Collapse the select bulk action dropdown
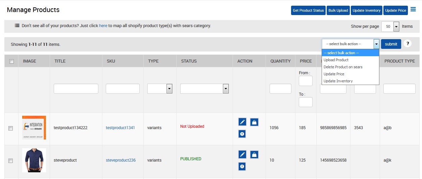Image resolution: width=422 pixels, height=179 pixels. click(x=376, y=44)
